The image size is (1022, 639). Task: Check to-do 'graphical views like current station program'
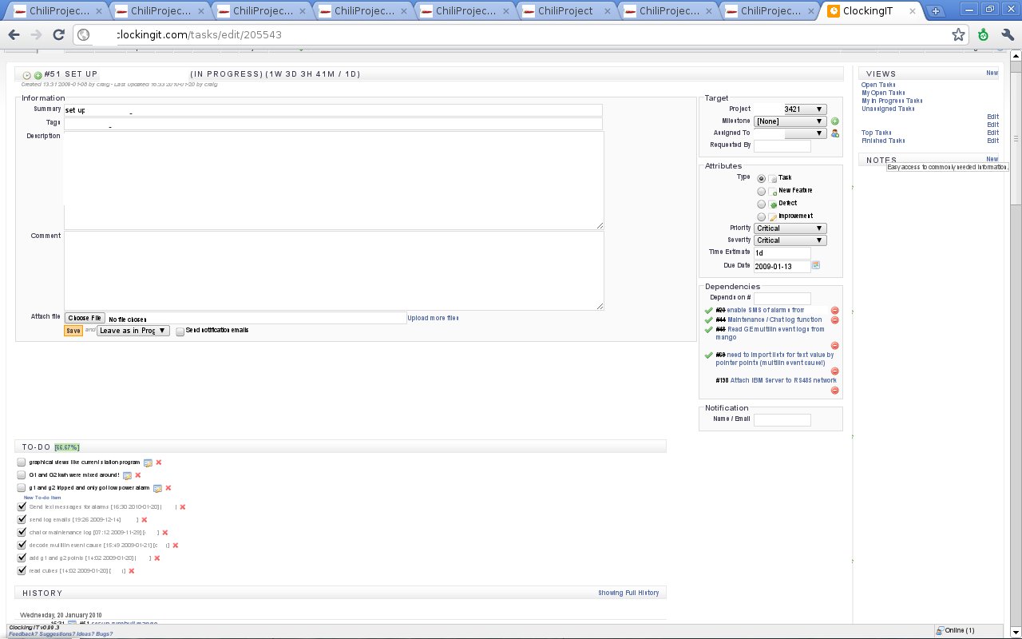pos(21,462)
